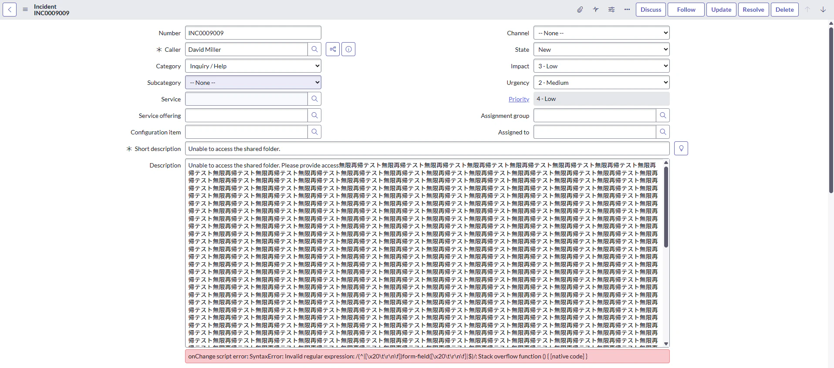Look up Assignment group with search icon
The height and width of the screenshot is (368, 834).
[663, 116]
